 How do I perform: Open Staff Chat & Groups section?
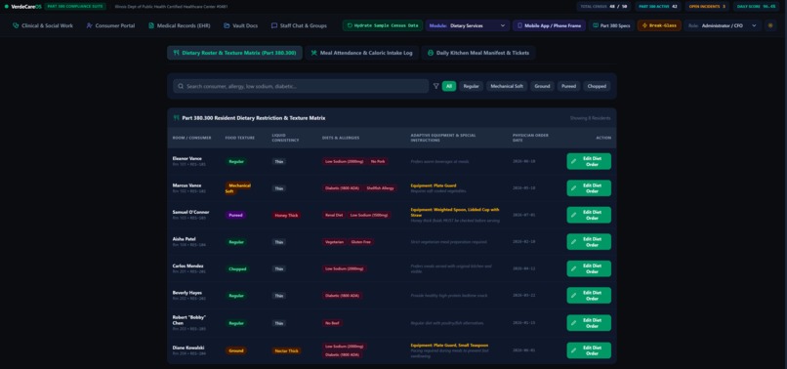(299, 25)
